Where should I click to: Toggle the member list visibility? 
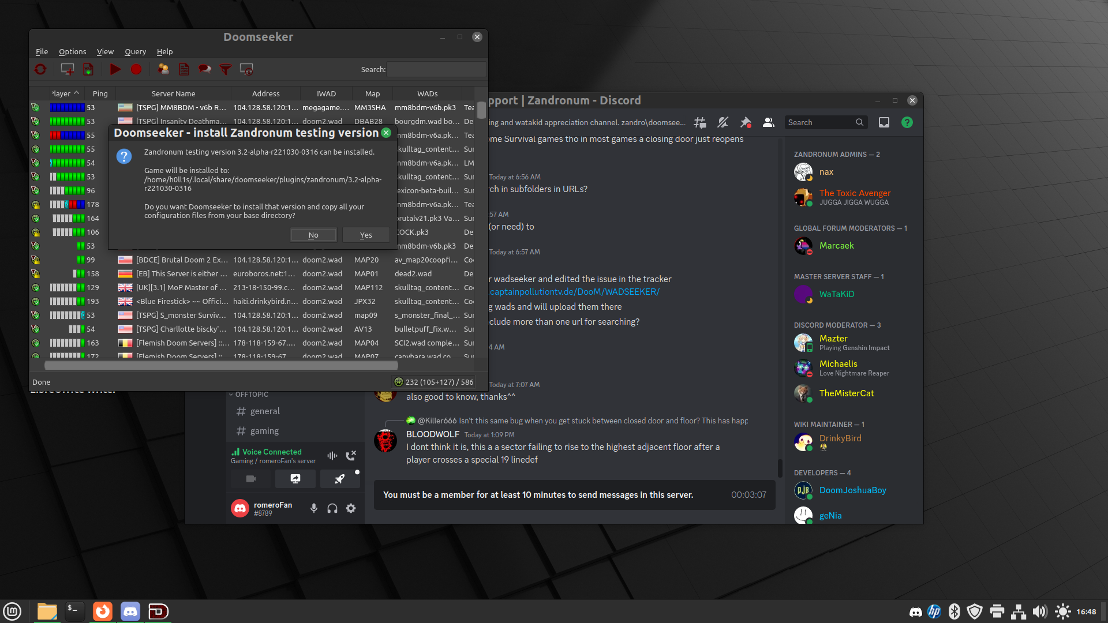coord(768,122)
